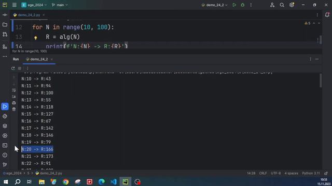Click the output line N:20 -> R:166
The width and height of the screenshot is (332, 186).
coord(37,149)
